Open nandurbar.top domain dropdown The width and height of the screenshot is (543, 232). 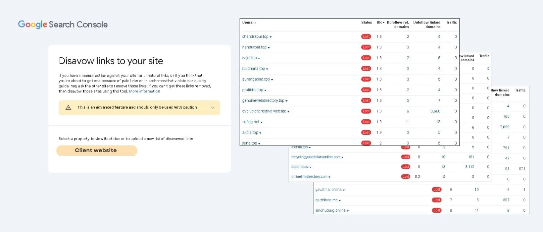[x=269, y=48]
